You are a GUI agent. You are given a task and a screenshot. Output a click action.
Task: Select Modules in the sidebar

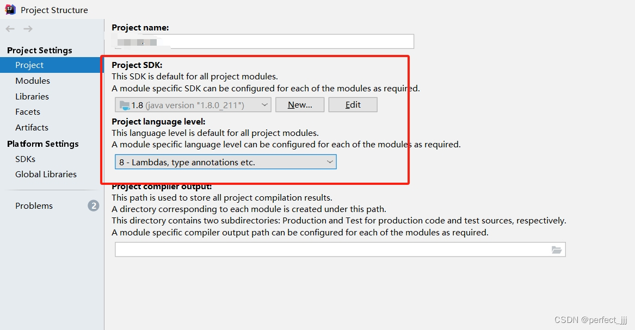[33, 80]
